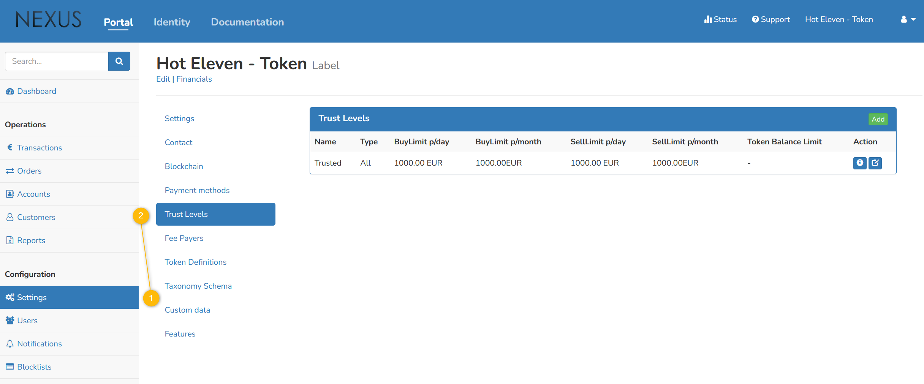Select Fee Payers settings section
Viewport: 924px width, 384px height.
[184, 238]
